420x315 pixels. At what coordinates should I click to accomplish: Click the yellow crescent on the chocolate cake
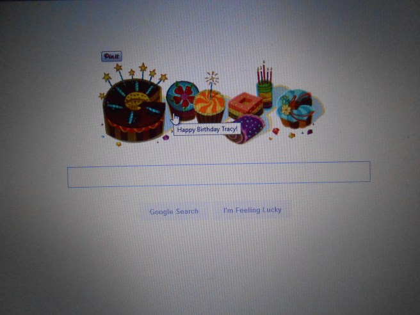pyautogui.click(x=136, y=101)
